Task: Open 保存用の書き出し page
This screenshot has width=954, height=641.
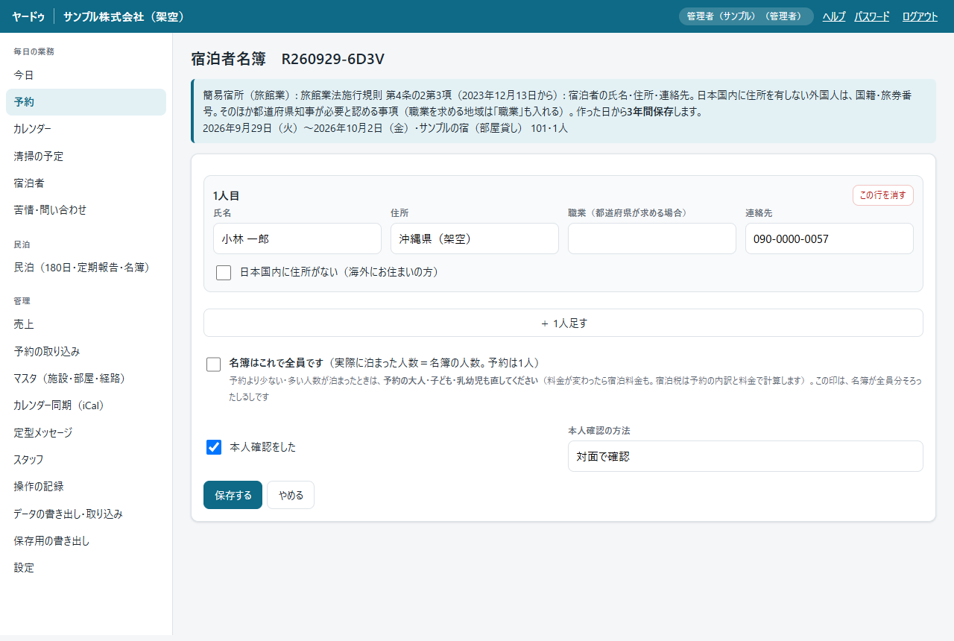Action: 86,541
